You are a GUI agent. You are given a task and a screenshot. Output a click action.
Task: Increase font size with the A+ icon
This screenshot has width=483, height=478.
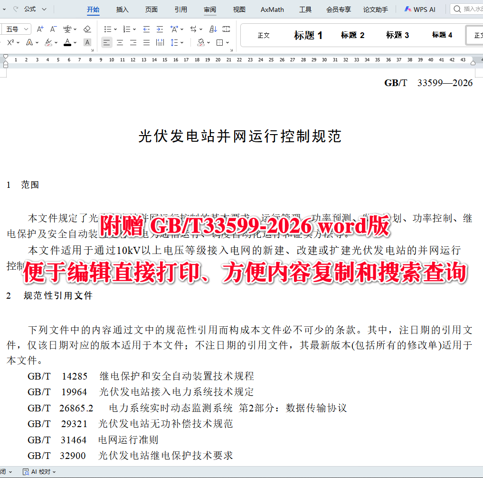40,29
